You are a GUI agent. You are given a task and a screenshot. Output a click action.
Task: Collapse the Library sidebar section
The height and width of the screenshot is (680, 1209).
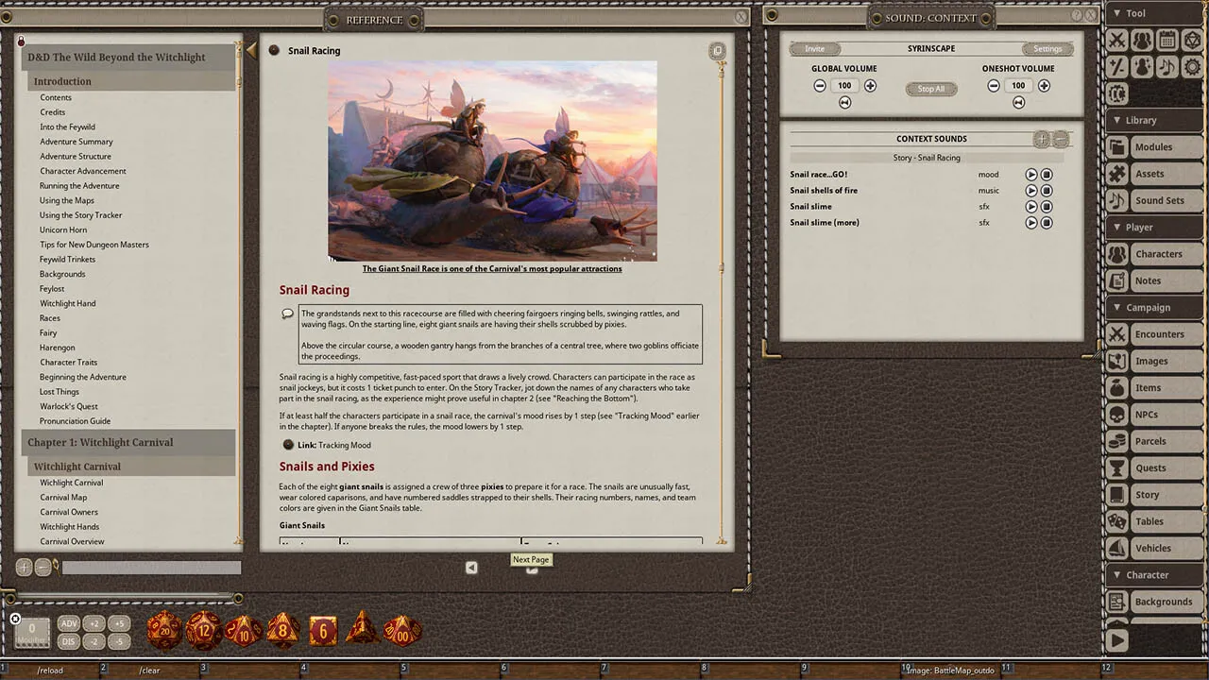click(1154, 120)
